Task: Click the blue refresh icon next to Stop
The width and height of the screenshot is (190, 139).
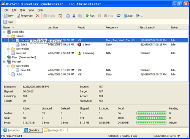Action: pos(119,16)
